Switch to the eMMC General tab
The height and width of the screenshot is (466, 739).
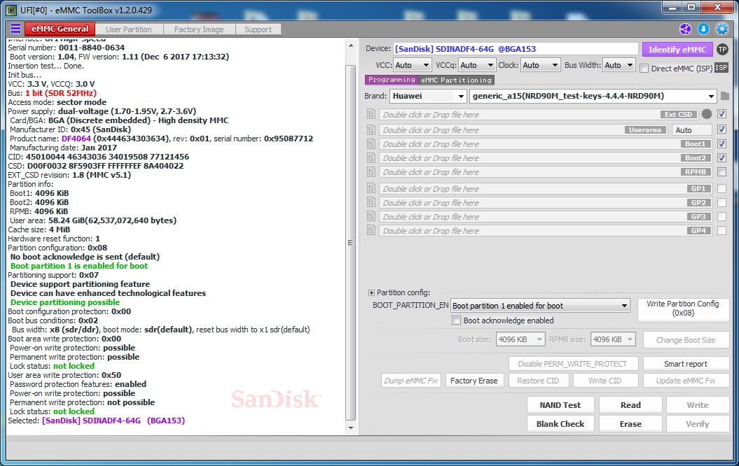click(x=60, y=29)
